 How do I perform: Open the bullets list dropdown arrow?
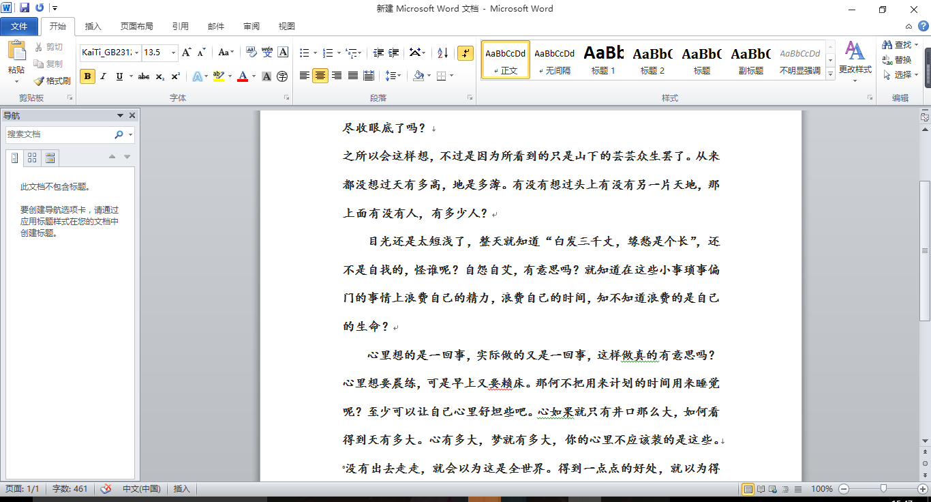316,53
